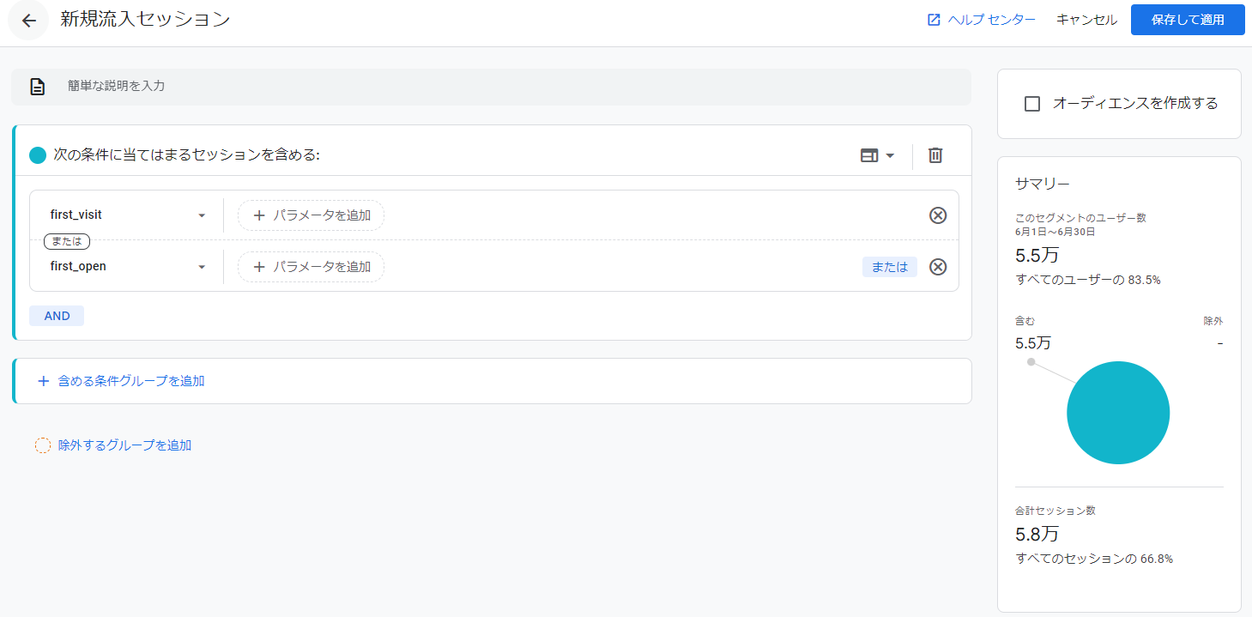Image resolution: width=1252 pixels, height=617 pixels.
Task: Click the このセグメントのユーザー数 label
Action: coord(1080,218)
